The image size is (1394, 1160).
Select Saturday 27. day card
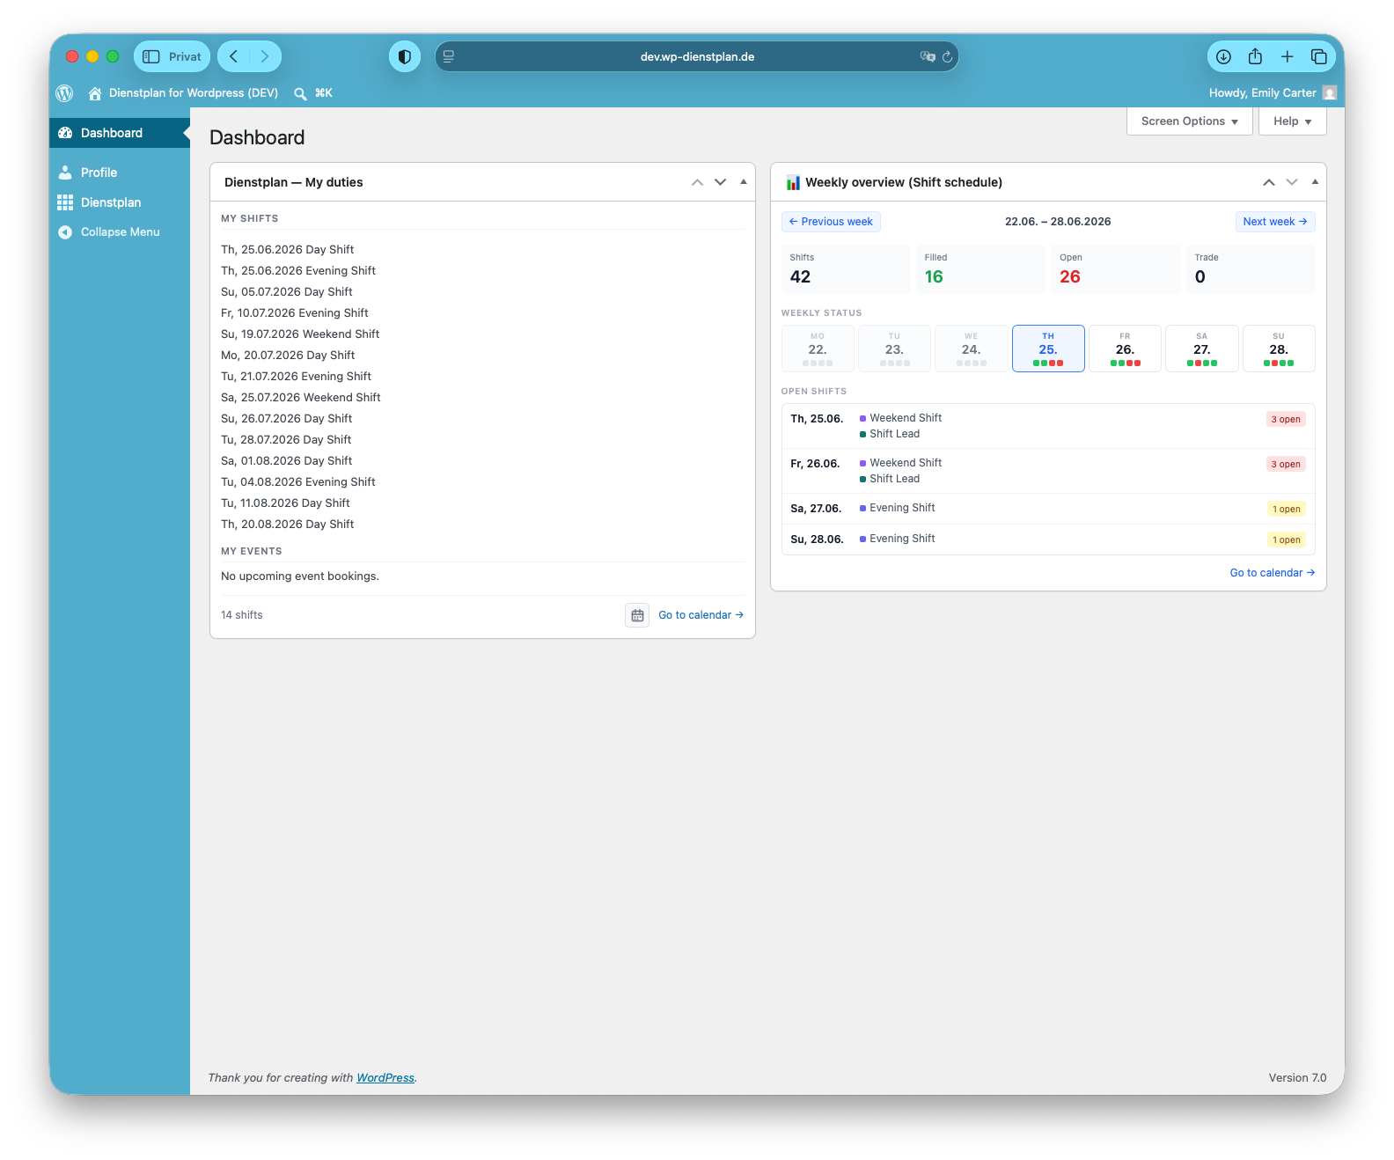[x=1202, y=349]
